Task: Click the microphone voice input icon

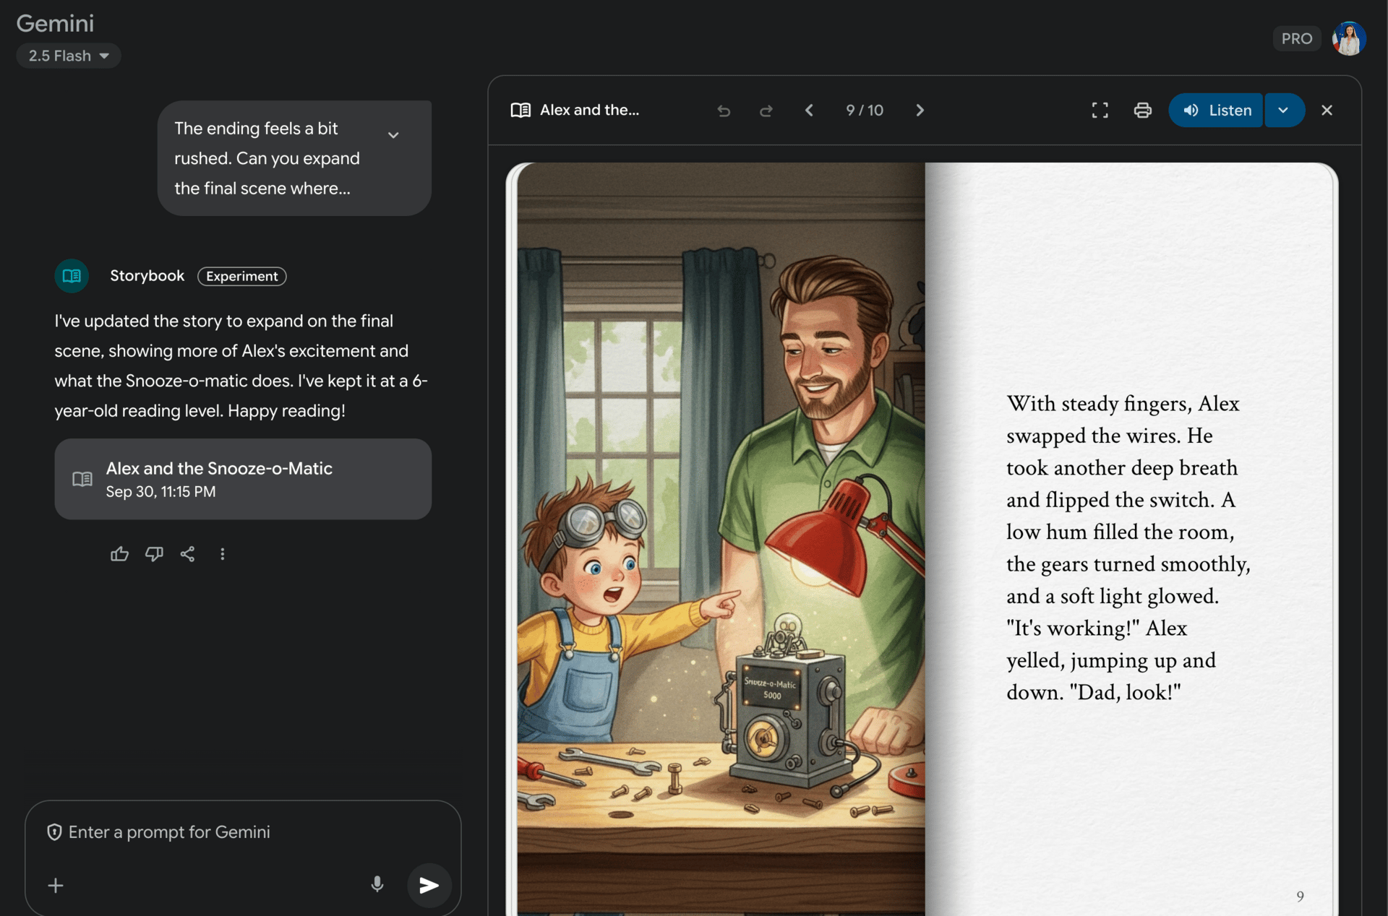Action: click(x=377, y=884)
